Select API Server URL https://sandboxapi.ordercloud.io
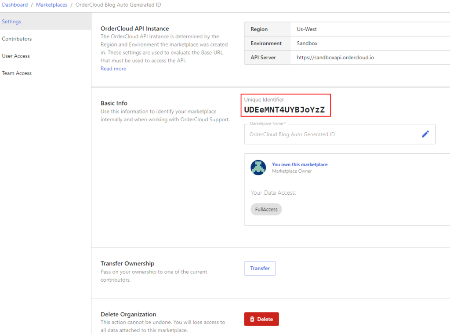The height and width of the screenshot is (334, 450). click(335, 58)
